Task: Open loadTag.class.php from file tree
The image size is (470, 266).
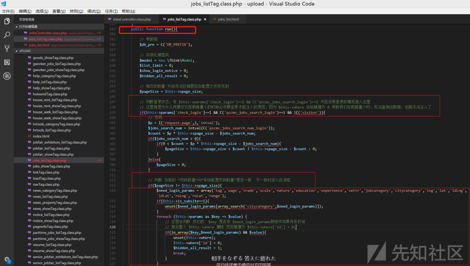Action: [x=47, y=178]
